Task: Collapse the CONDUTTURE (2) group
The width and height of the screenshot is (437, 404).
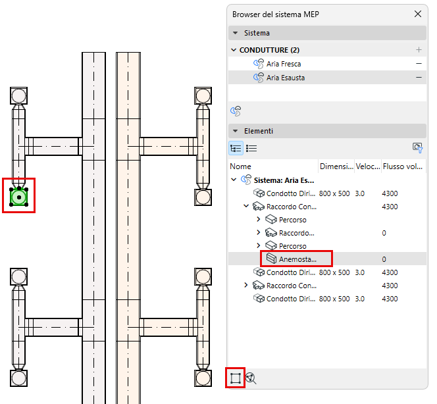Action: click(234, 50)
